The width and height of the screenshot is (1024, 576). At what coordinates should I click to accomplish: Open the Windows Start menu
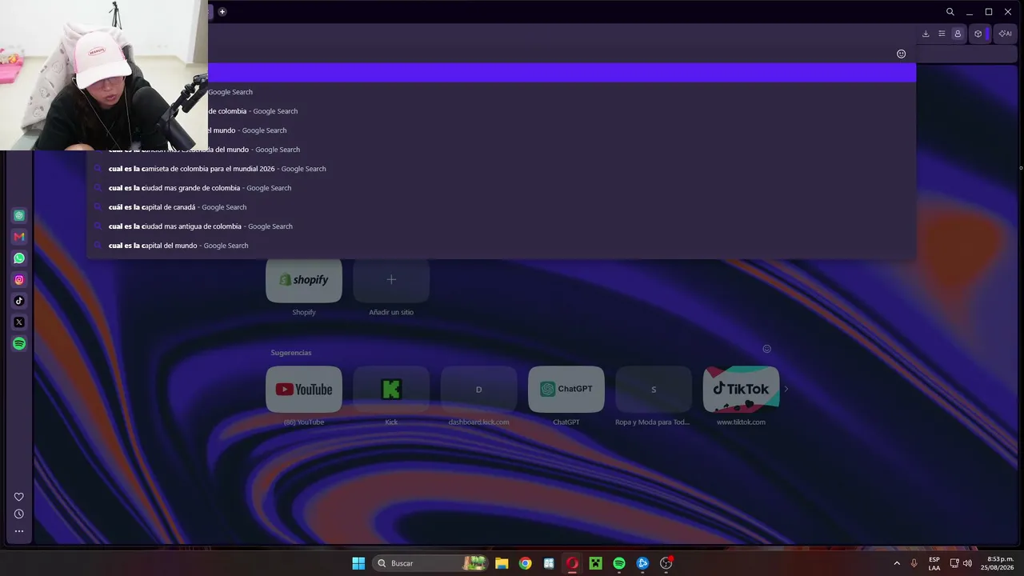pyautogui.click(x=358, y=563)
